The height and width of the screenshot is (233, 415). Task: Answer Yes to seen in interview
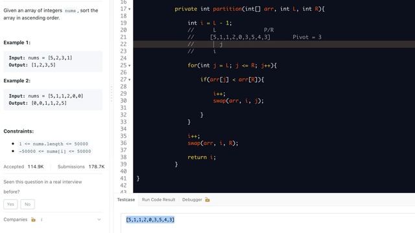(x=10, y=205)
